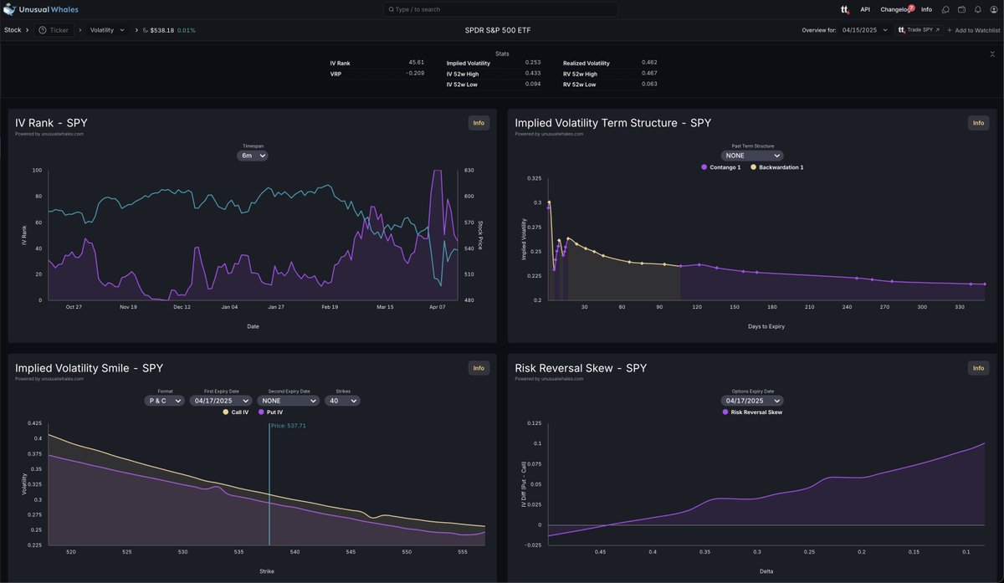Open Past Term Structure NONE dropdown
The width and height of the screenshot is (1004, 583).
[x=752, y=156]
